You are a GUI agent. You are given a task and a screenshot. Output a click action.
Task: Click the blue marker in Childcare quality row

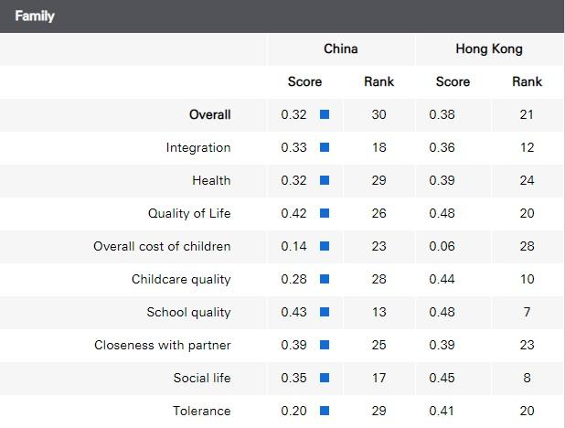click(324, 280)
